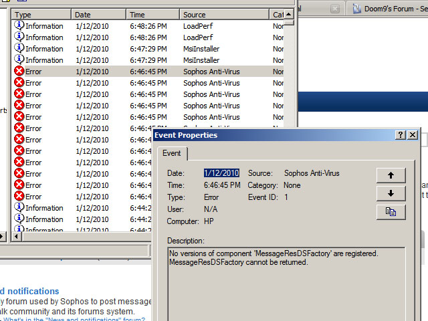This screenshot has width=428, height=321.
Task: Sort the event list by the Date column
Action: [x=98, y=15]
